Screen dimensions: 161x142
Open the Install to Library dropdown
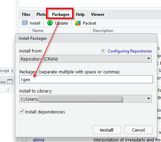tap(86, 99)
